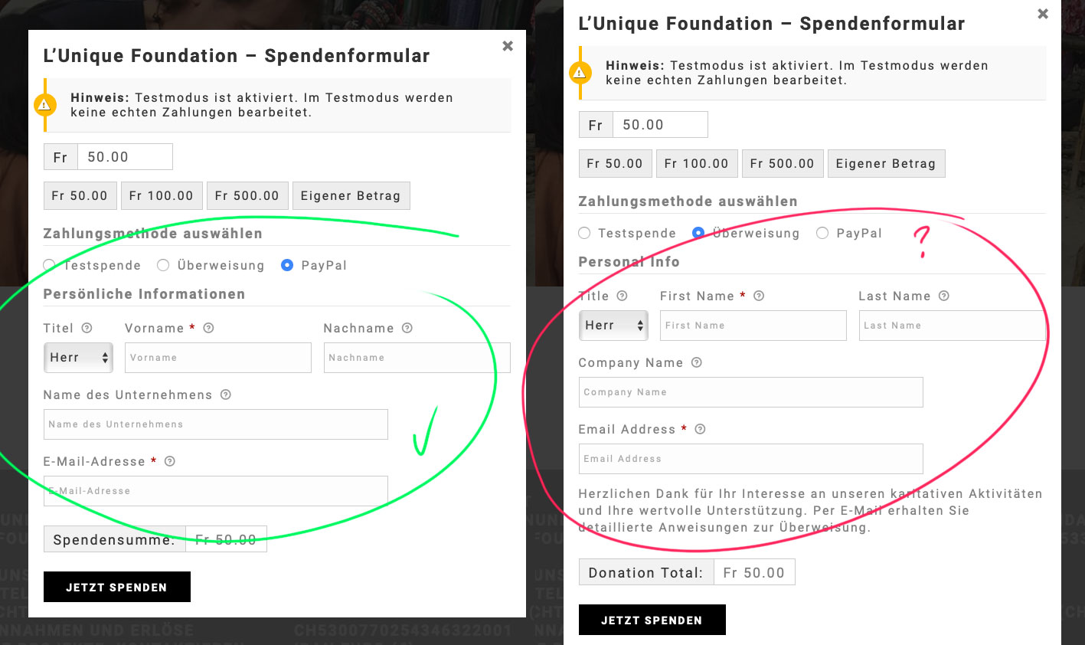
Task: Choose the Fr 100.00 amount in left form
Action: pyautogui.click(x=162, y=195)
